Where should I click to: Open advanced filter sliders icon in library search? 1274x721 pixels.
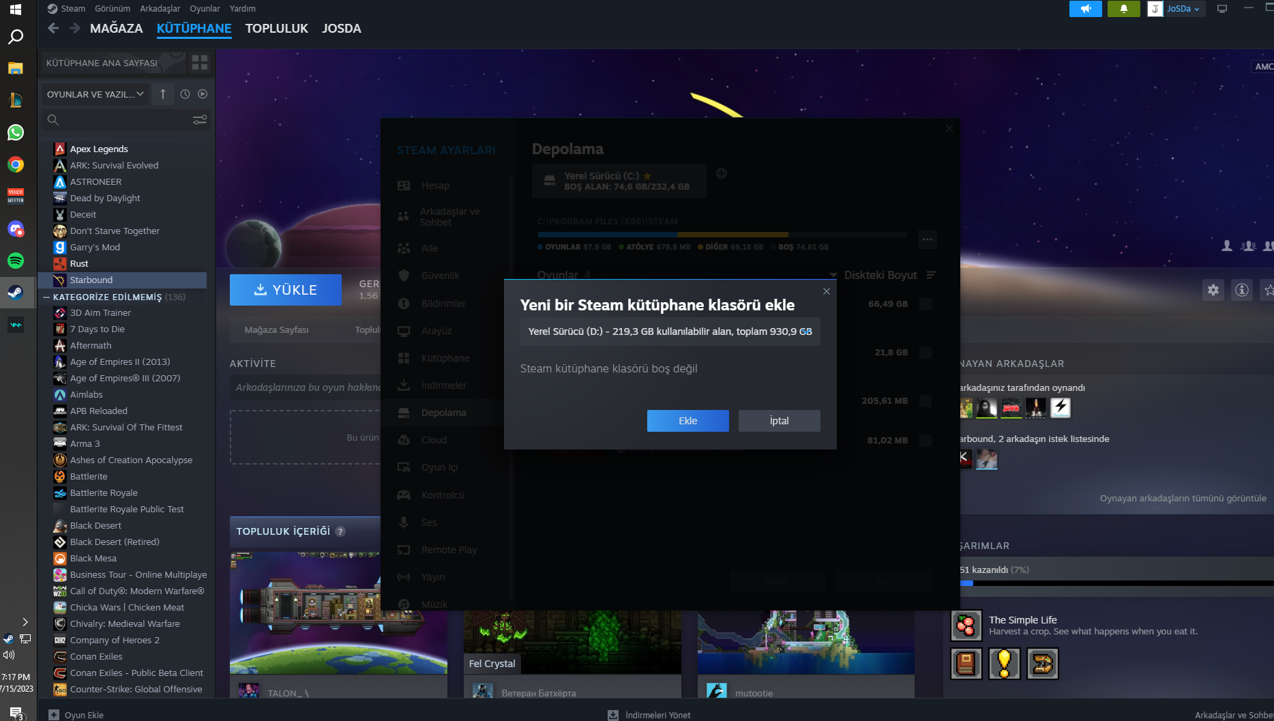[x=200, y=120]
